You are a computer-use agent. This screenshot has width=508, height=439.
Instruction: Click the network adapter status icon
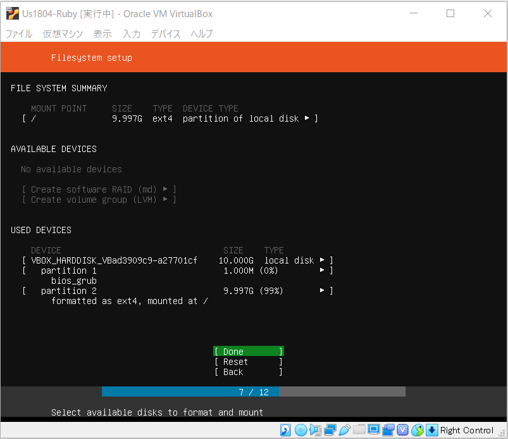pyautogui.click(x=330, y=430)
